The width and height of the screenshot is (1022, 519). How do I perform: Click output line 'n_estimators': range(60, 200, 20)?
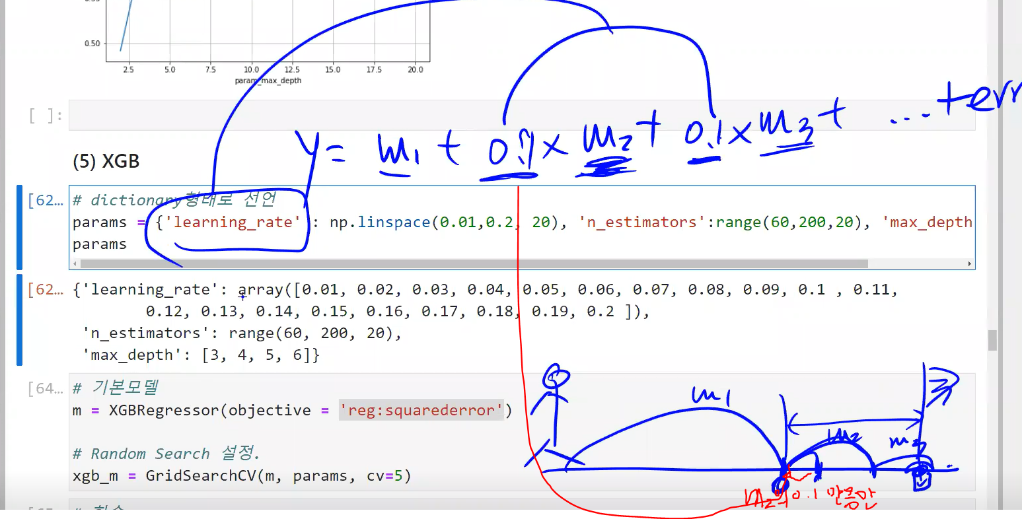(242, 333)
